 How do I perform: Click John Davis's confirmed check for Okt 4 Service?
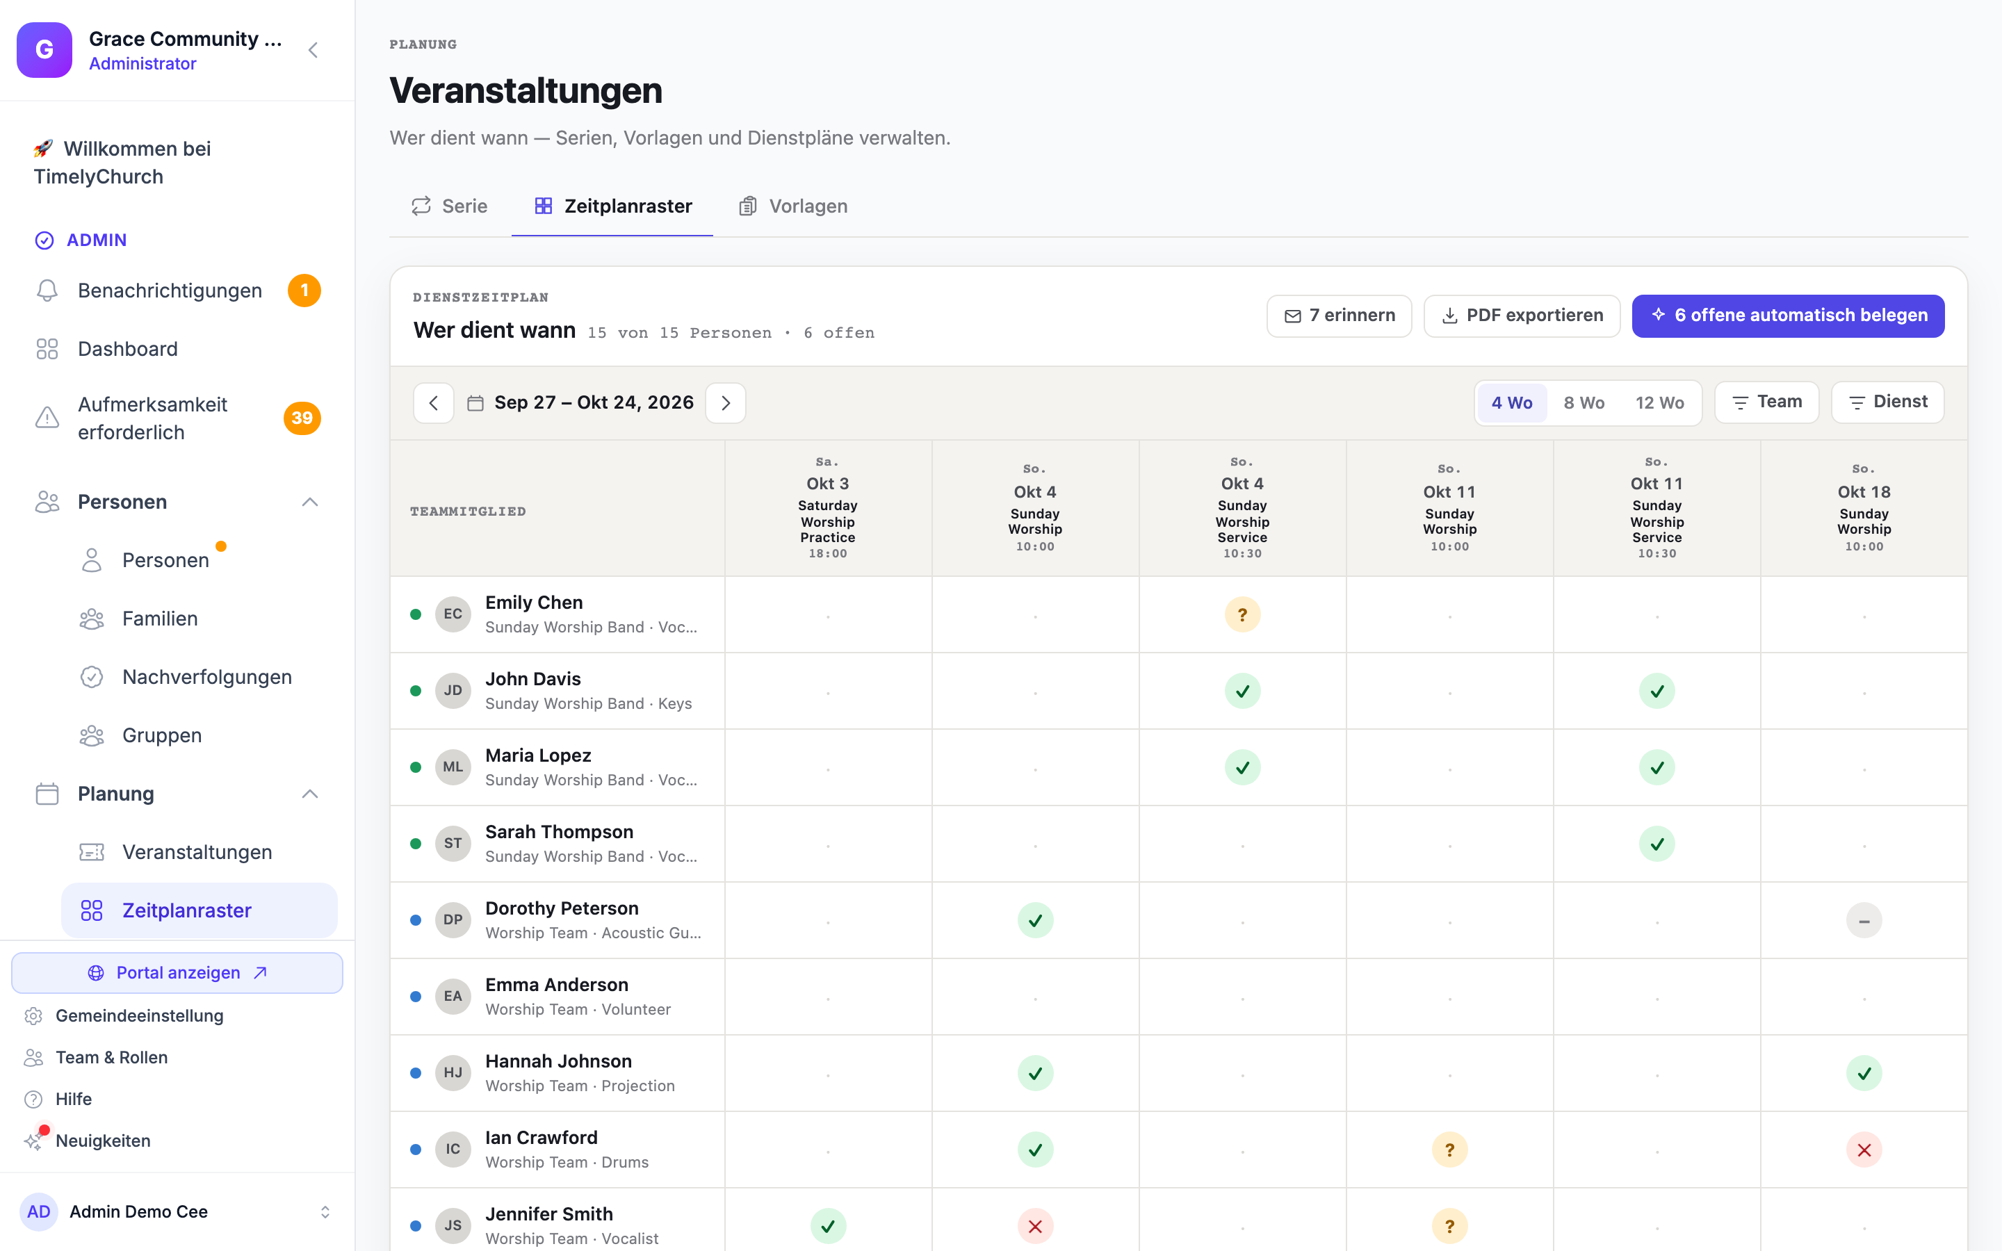pyautogui.click(x=1243, y=691)
